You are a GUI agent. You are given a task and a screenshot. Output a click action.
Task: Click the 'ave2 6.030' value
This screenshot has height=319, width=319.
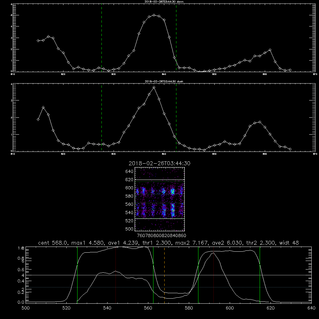(x=227, y=243)
